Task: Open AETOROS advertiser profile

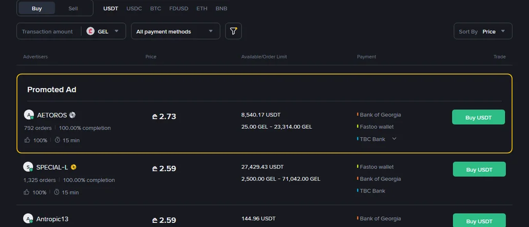Action: (x=52, y=115)
